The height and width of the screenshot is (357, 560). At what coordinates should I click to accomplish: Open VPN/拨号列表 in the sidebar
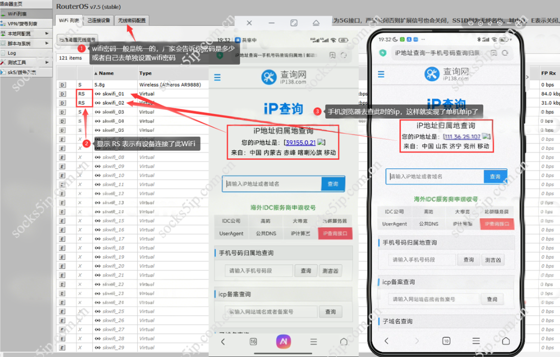tap(22, 23)
